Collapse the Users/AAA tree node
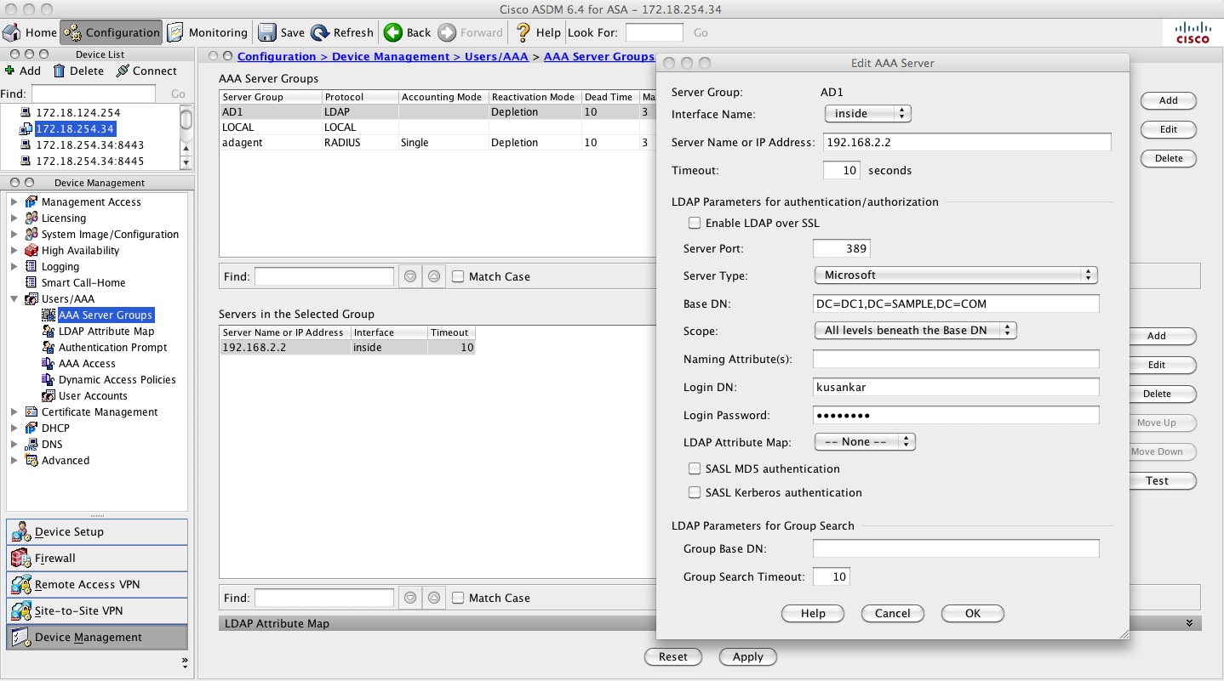The image size is (1224, 681). 14,298
